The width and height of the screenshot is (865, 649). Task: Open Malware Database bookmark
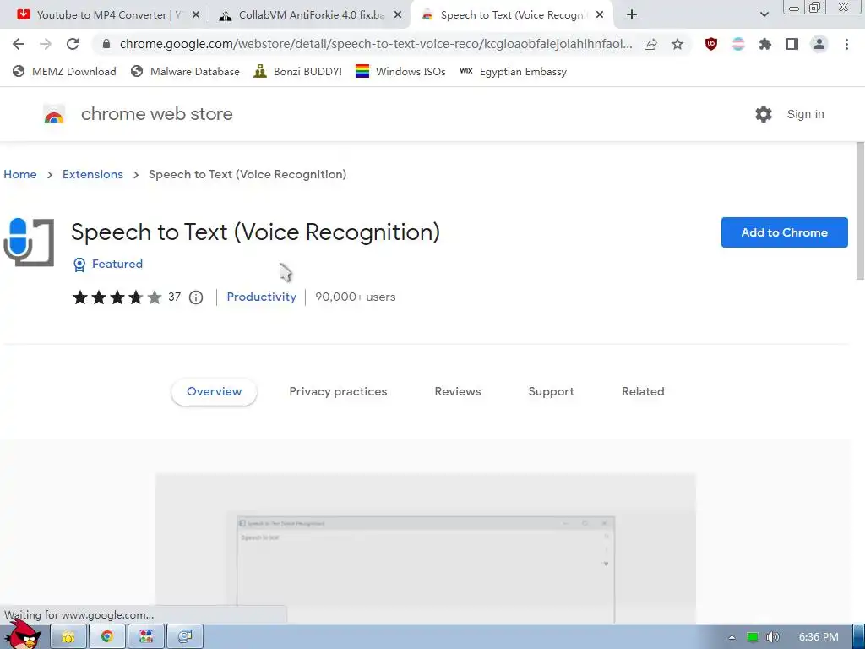185,72
